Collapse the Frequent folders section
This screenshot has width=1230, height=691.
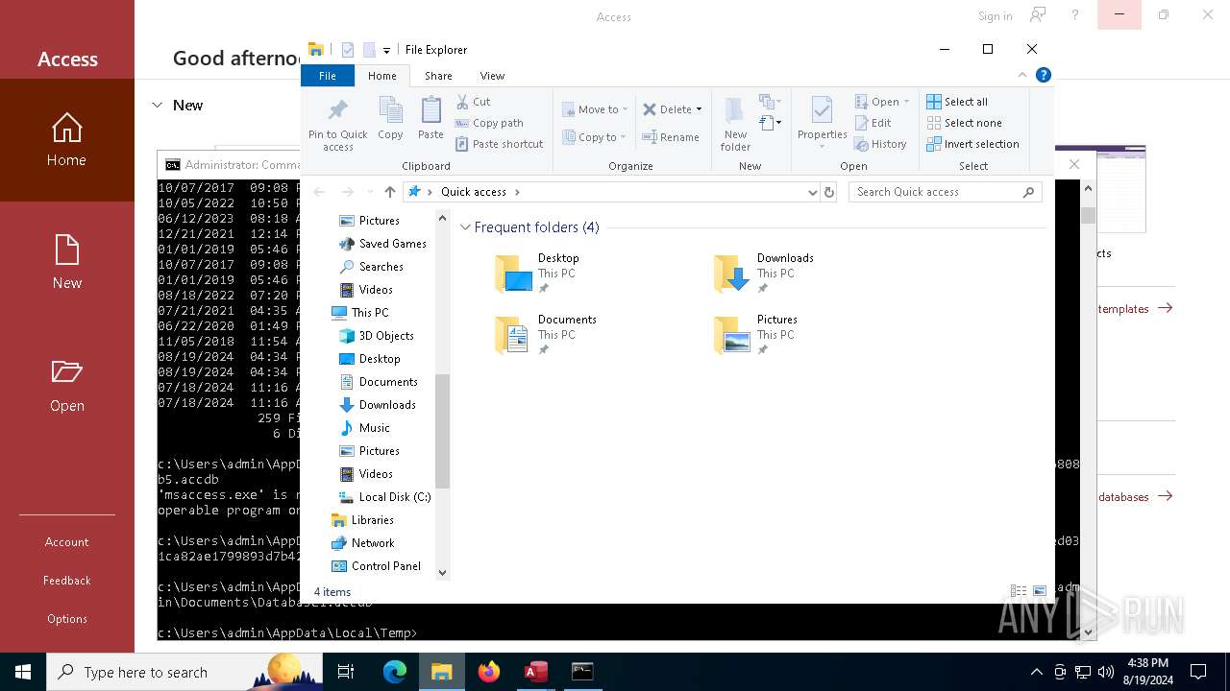[x=465, y=227]
